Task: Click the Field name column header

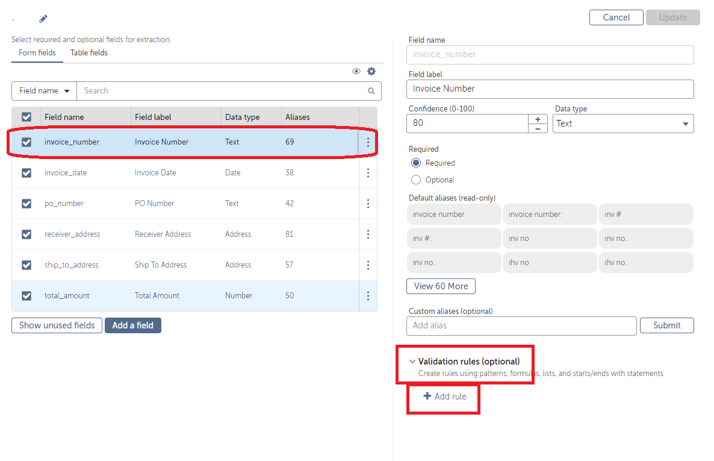Action: 64,117
